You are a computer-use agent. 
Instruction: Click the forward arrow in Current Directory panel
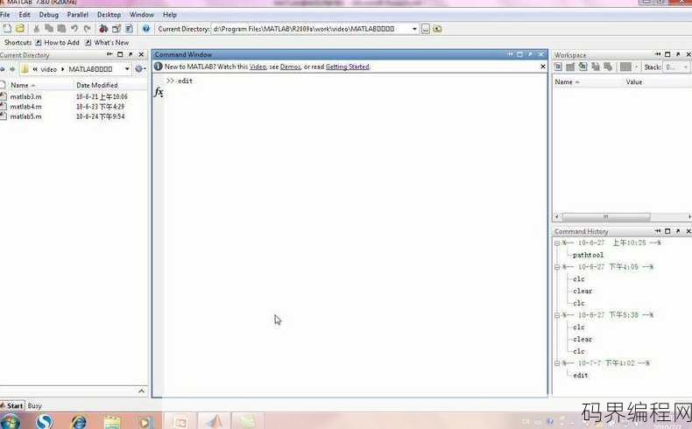12,69
